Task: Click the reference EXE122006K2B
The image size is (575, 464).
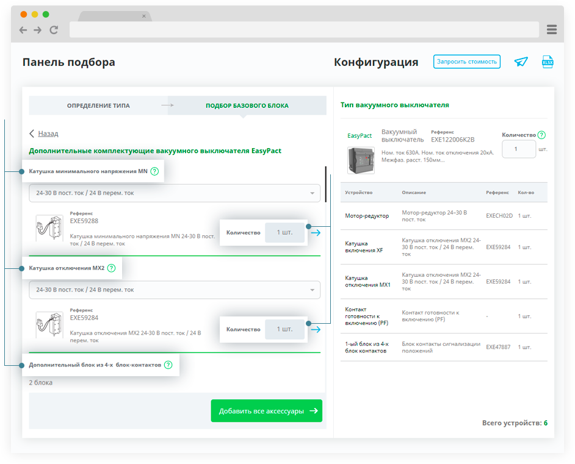Action: (452, 140)
